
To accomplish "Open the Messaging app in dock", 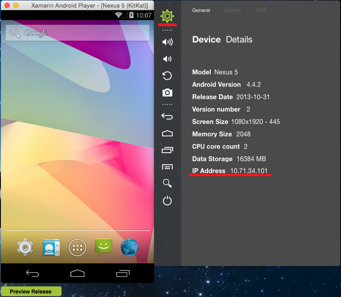I will pyautogui.click(x=104, y=247).
